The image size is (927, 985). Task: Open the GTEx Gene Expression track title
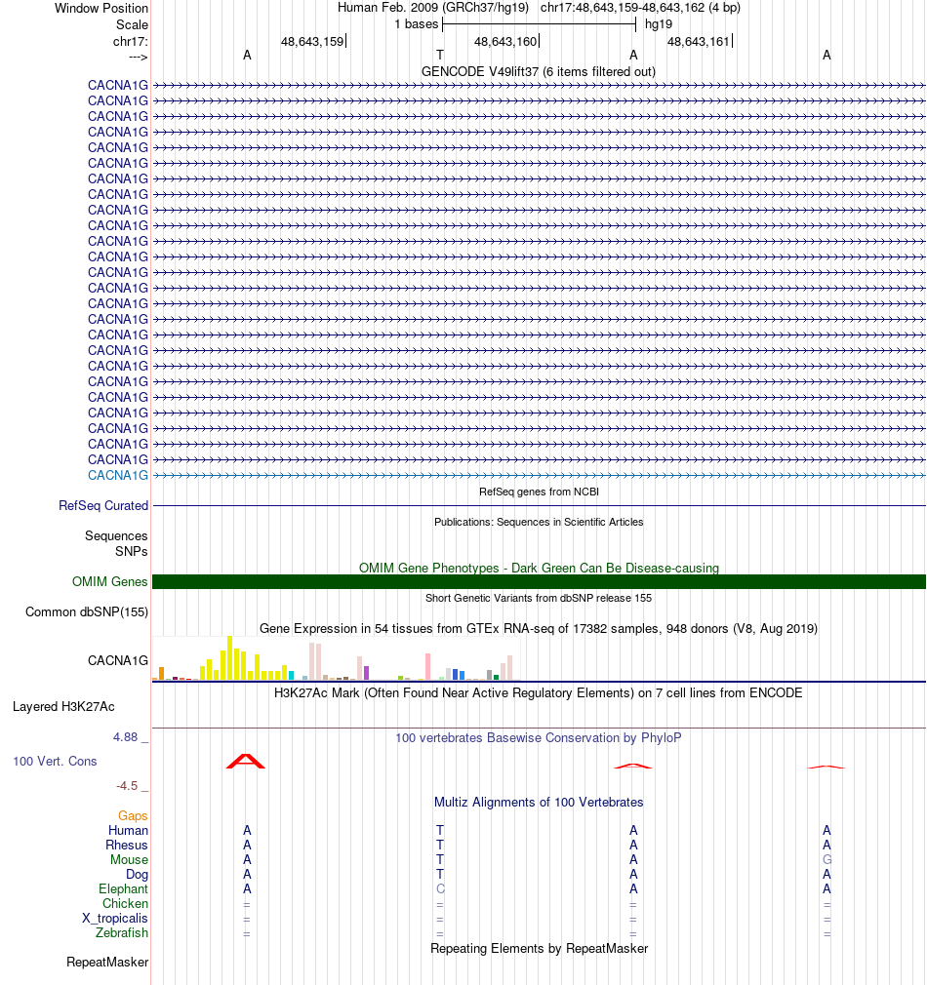click(x=539, y=628)
